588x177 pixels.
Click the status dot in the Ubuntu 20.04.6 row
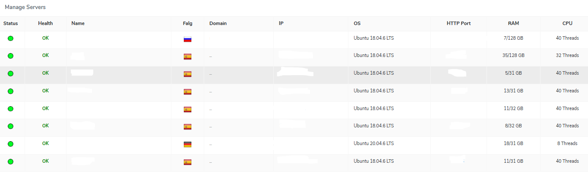coord(10,144)
